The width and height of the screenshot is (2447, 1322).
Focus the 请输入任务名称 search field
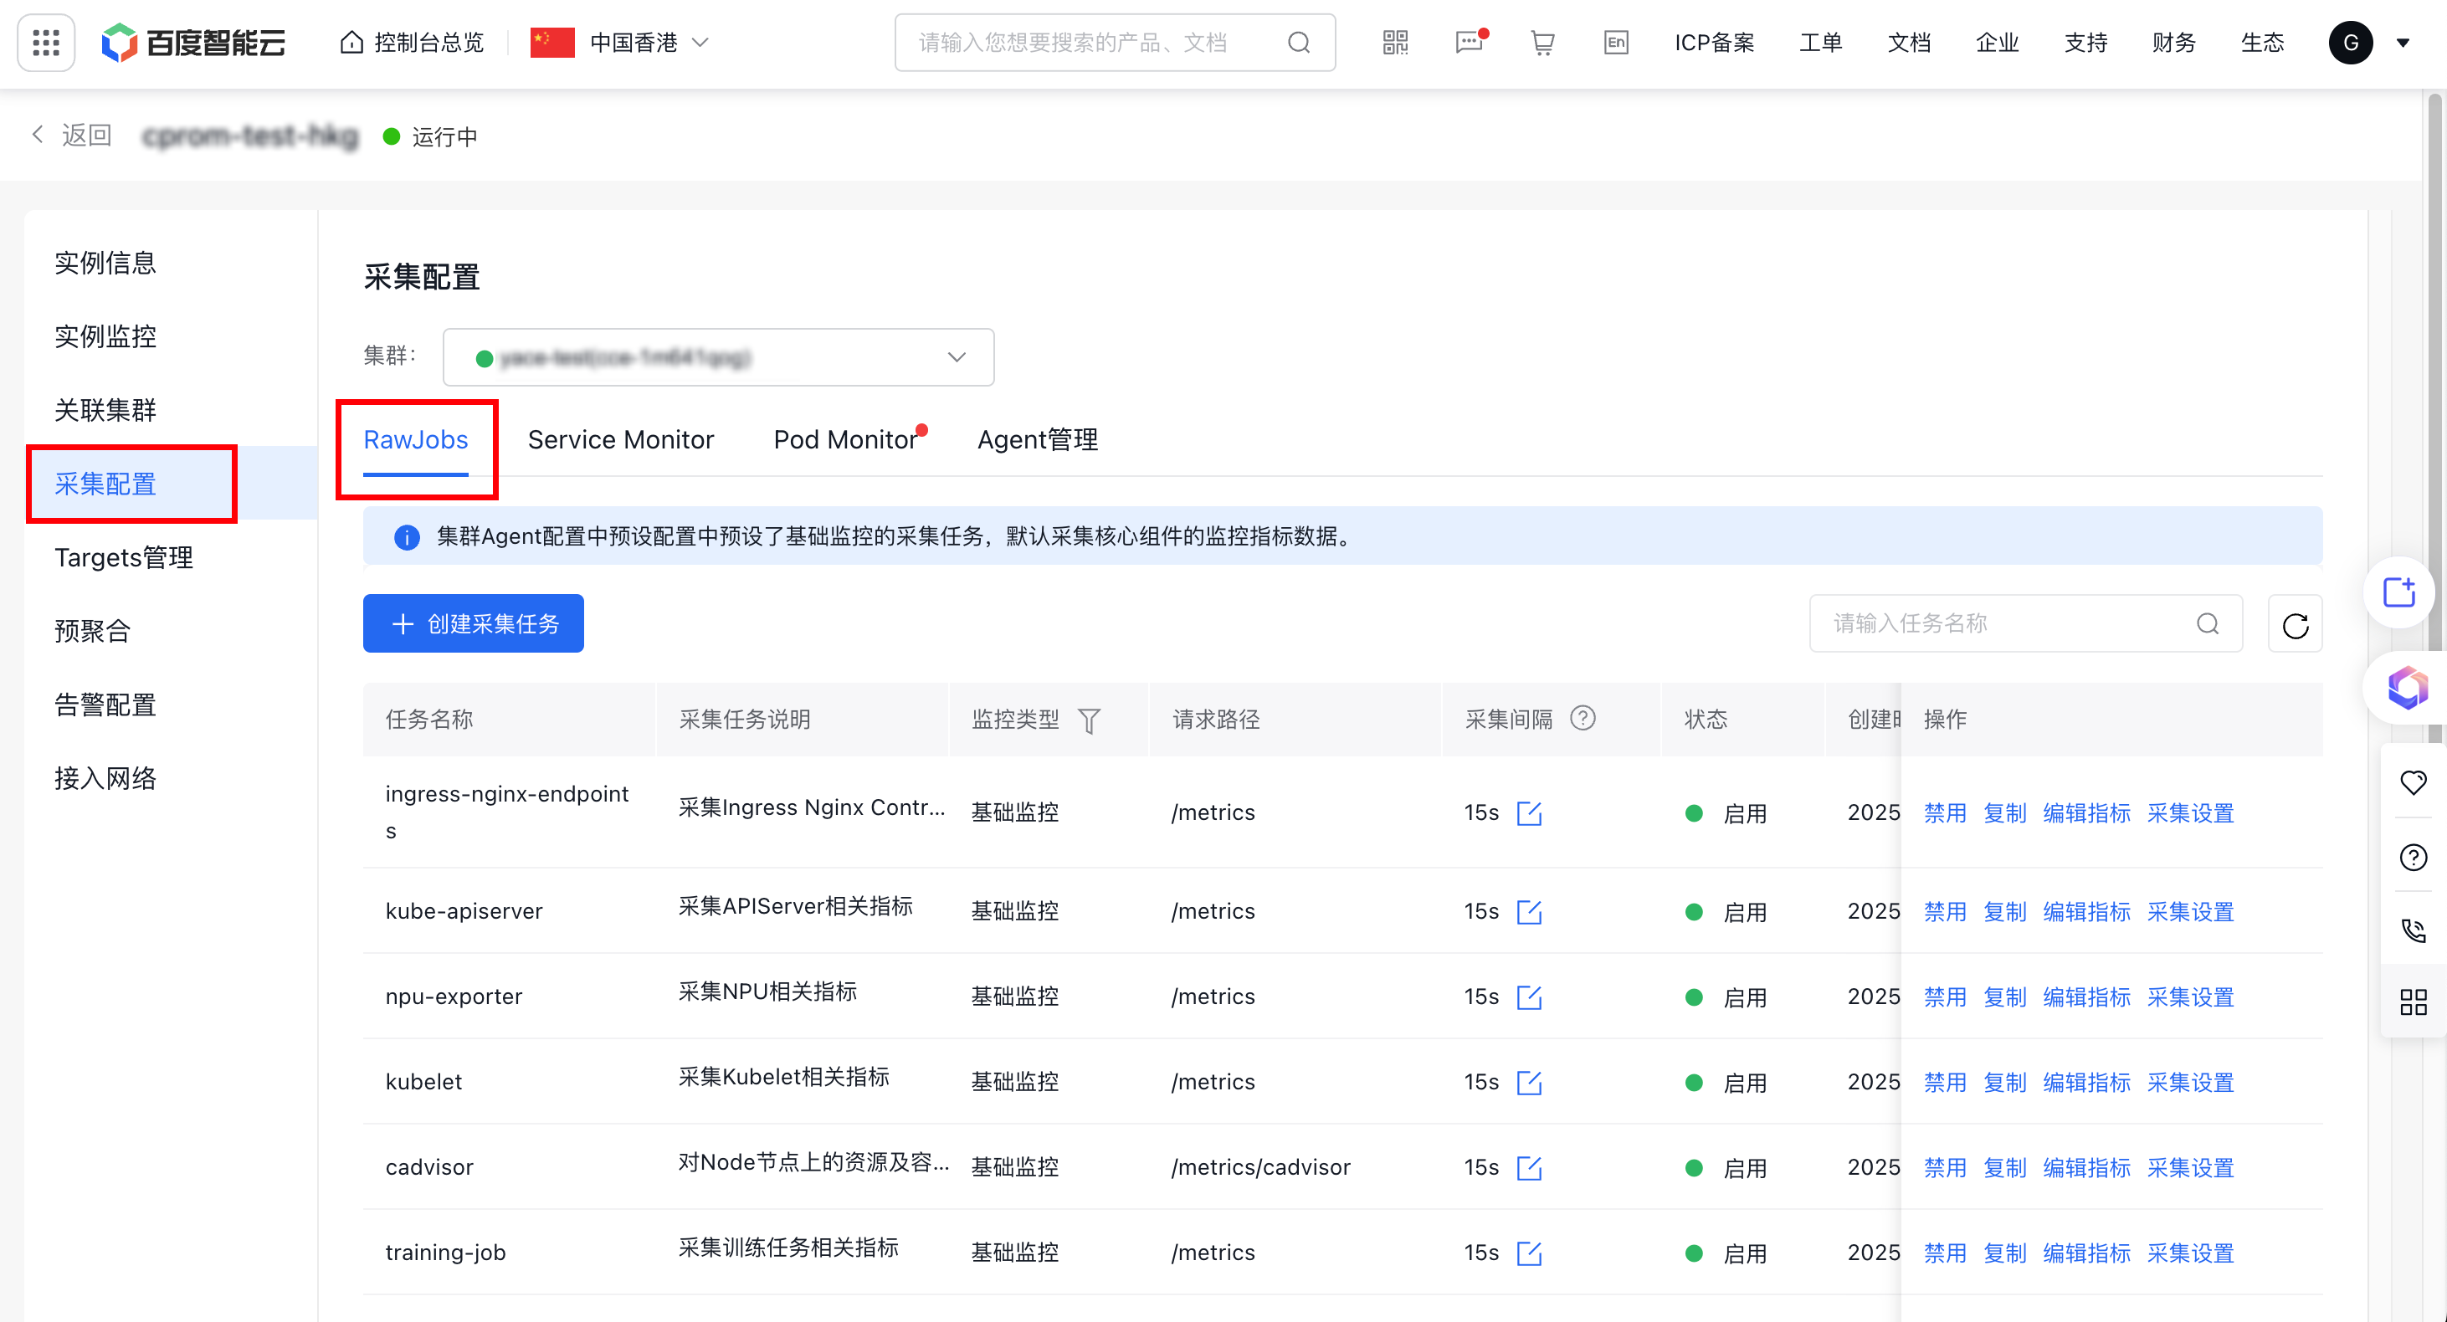pos(2025,623)
